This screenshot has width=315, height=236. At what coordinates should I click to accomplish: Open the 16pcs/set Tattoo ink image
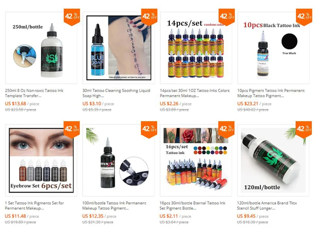(x=196, y=160)
